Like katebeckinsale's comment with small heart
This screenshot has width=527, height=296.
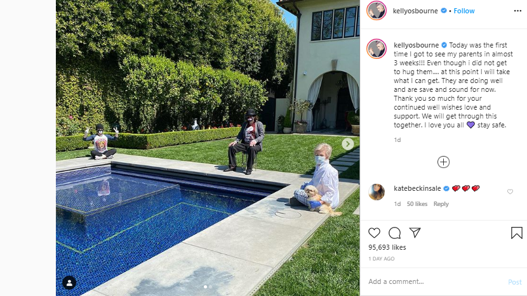pyautogui.click(x=510, y=191)
